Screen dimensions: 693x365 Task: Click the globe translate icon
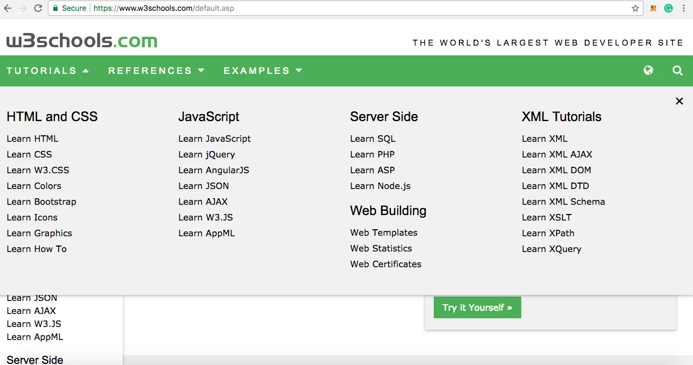(648, 70)
